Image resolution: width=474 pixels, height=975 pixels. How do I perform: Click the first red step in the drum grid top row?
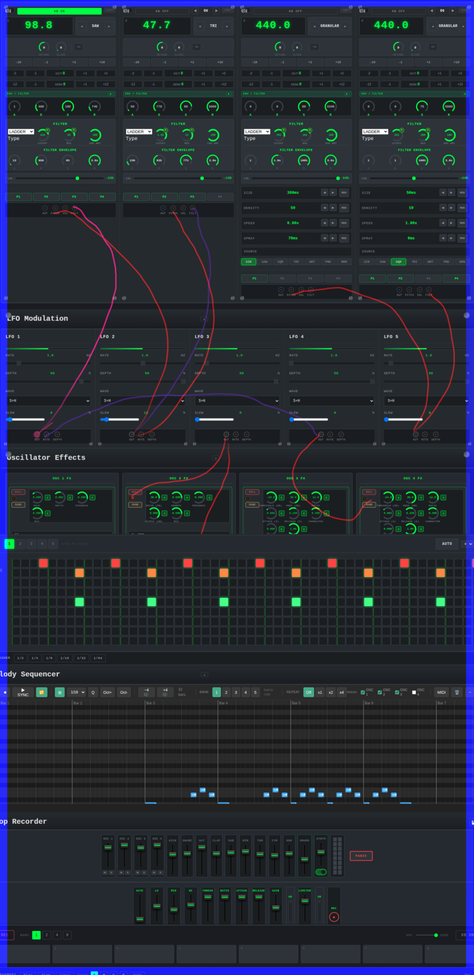[x=43, y=563]
